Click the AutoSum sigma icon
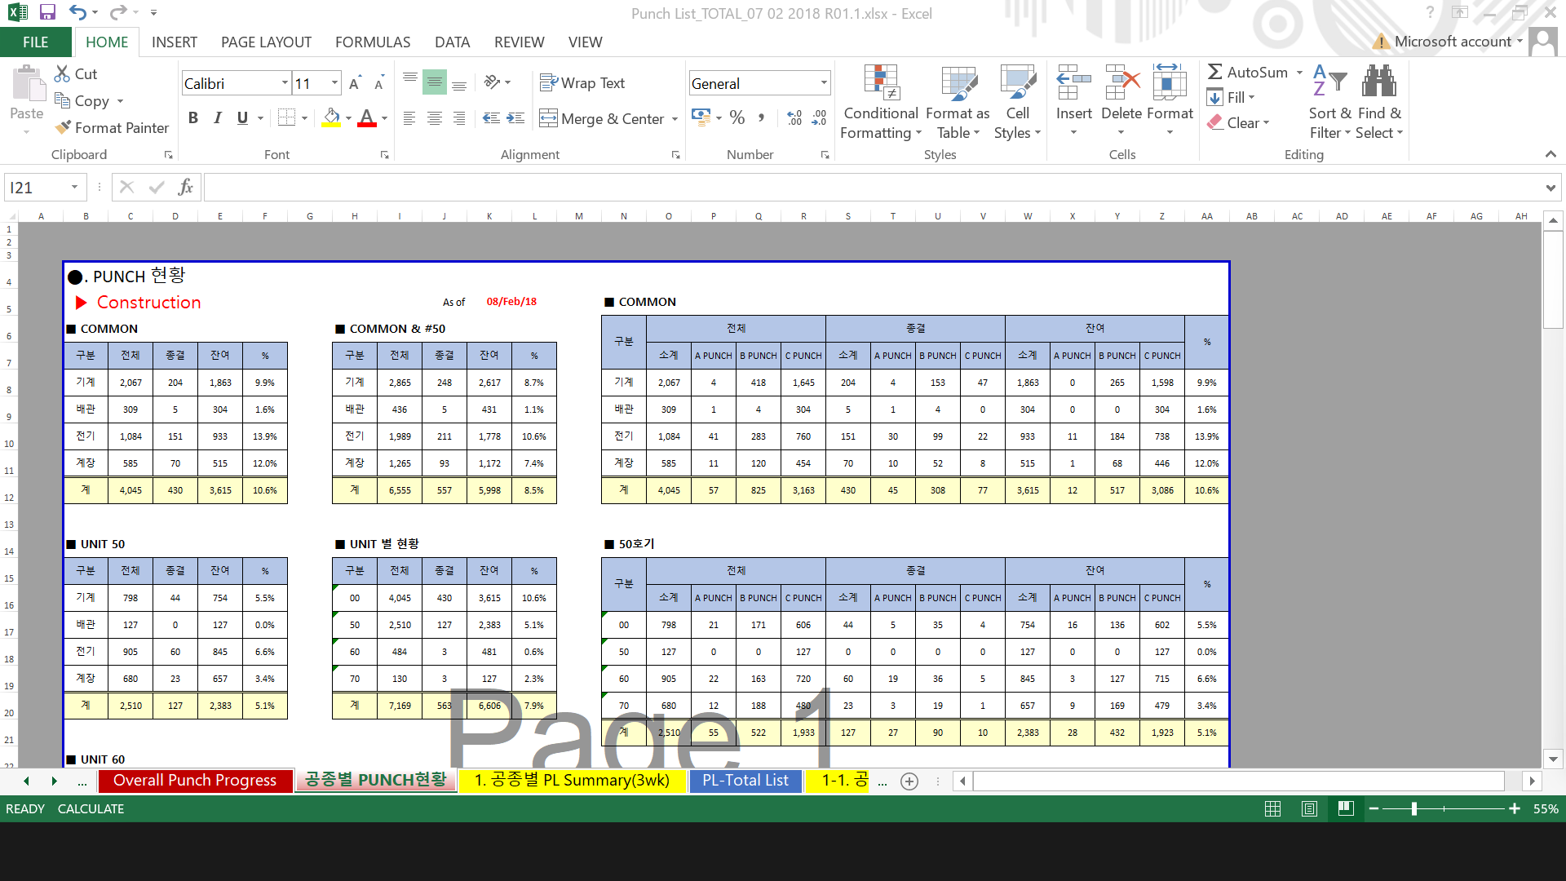 (1214, 72)
